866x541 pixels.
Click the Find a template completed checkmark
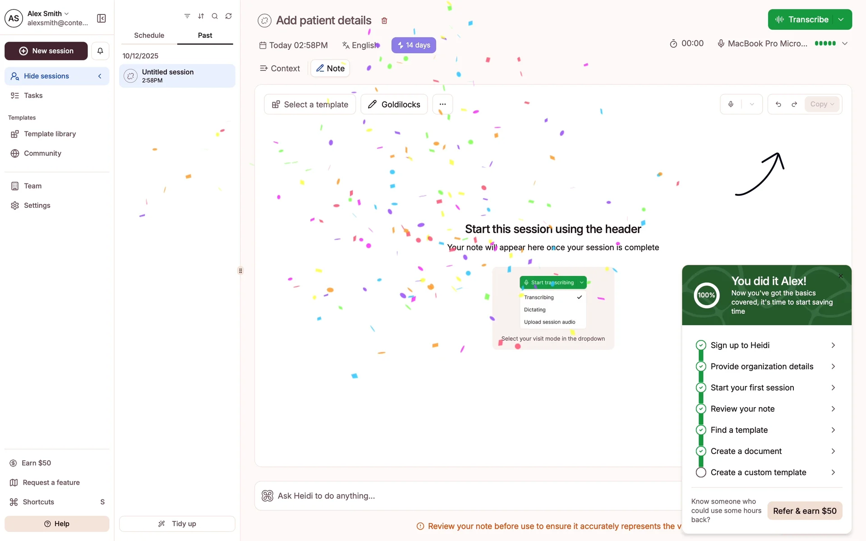[700, 430]
